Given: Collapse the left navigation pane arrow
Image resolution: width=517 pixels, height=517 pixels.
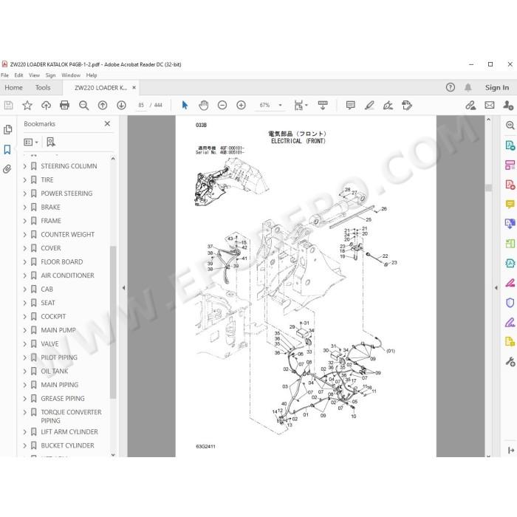Looking at the screenshot, I should (x=123, y=288).
